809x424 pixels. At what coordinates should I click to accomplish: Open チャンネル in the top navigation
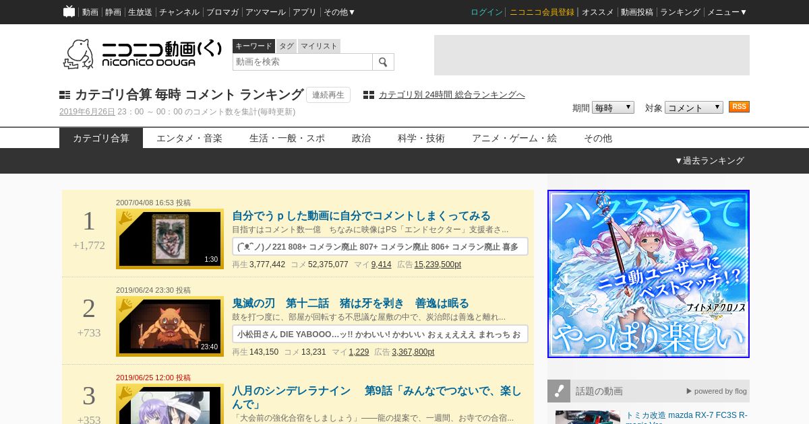[x=179, y=12]
